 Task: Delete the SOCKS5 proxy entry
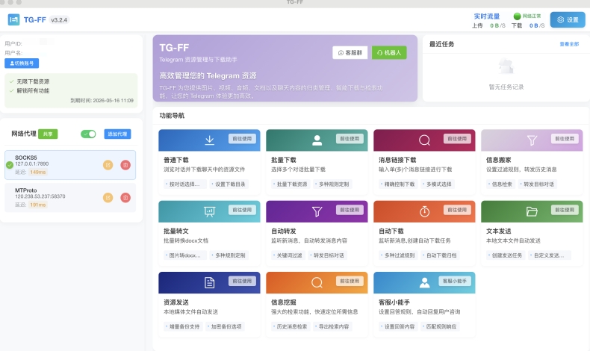pyautogui.click(x=125, y=165)
